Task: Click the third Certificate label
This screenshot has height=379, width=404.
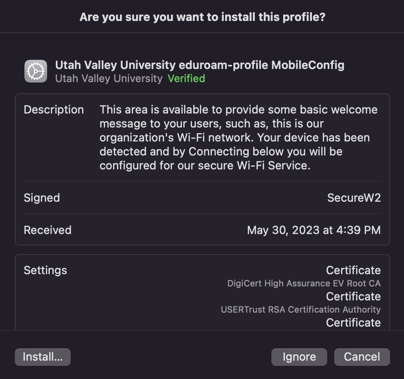Action: [x=353, y=323]
